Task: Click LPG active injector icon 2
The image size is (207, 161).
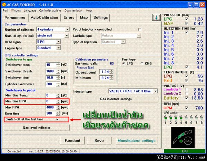Action: click(170, 118)
